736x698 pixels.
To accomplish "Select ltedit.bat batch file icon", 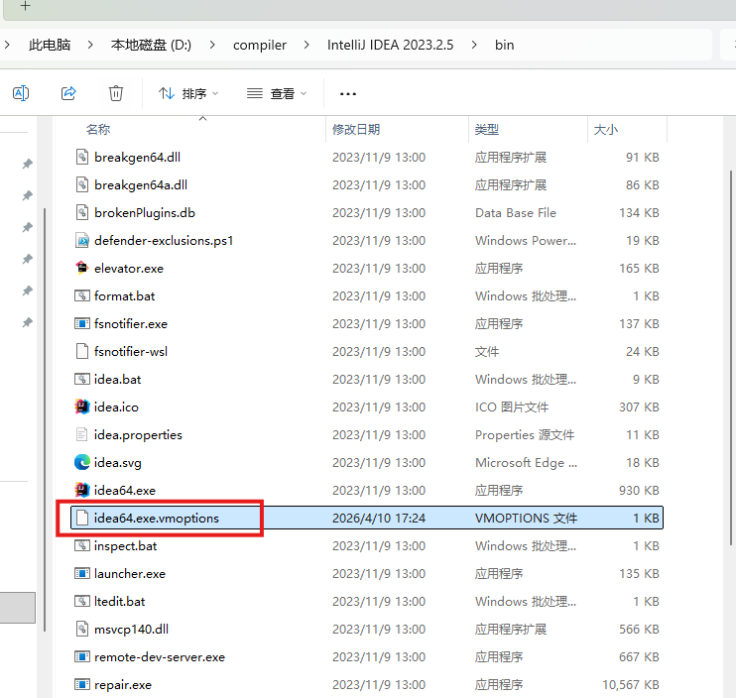I will (x=82, y=601).
